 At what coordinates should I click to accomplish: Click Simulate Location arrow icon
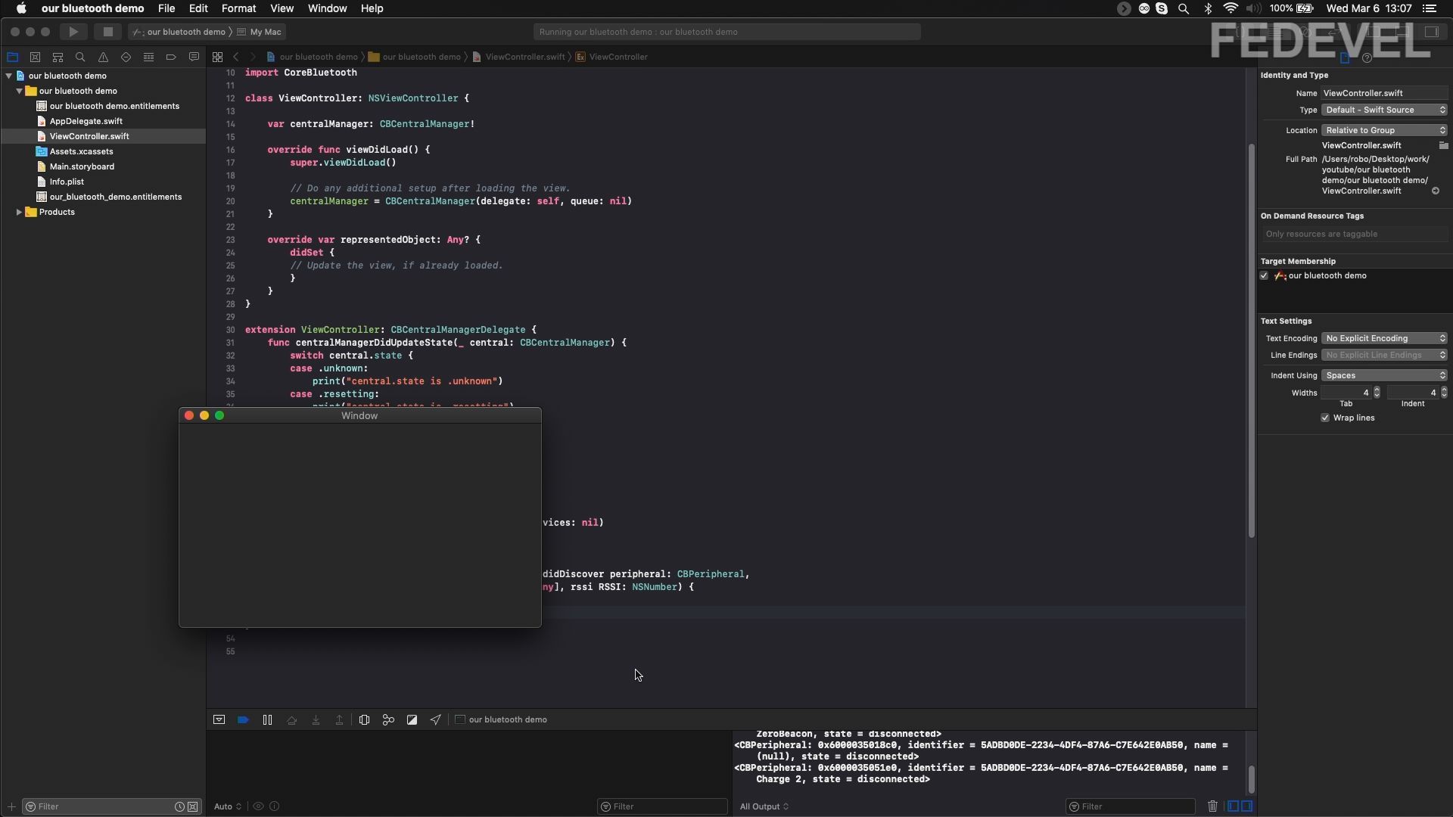point(436,720)
